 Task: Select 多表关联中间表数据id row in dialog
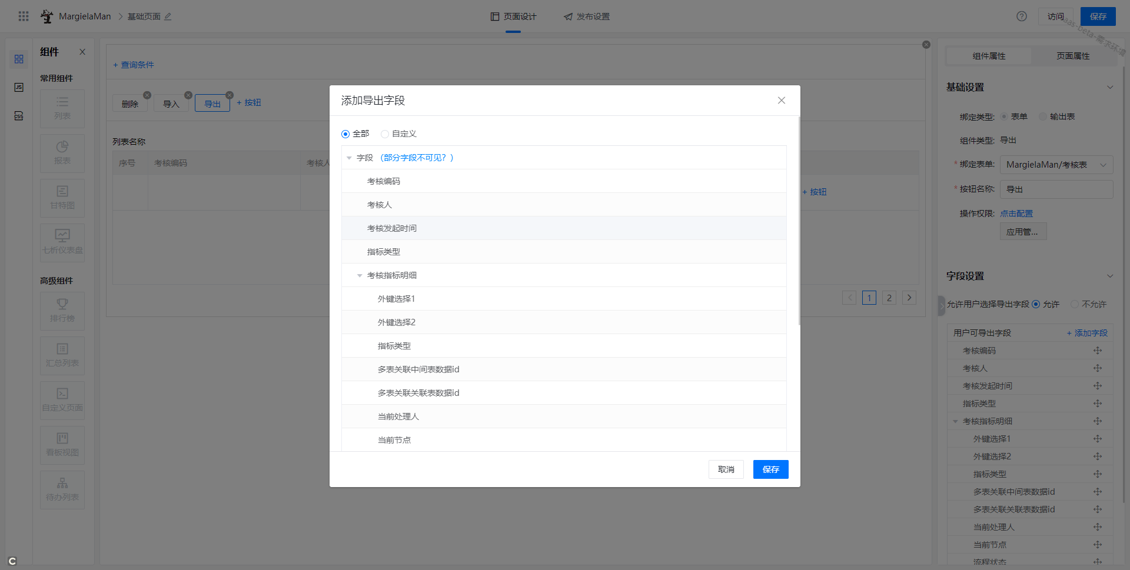click(x=564, y=369)
